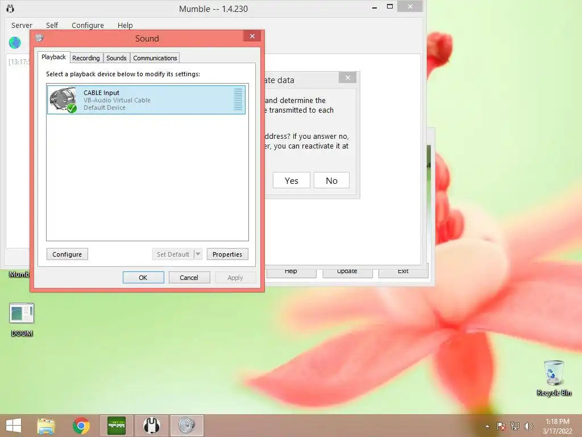Open the Sounds tab
582x437 pixels.
coord(116,58)
